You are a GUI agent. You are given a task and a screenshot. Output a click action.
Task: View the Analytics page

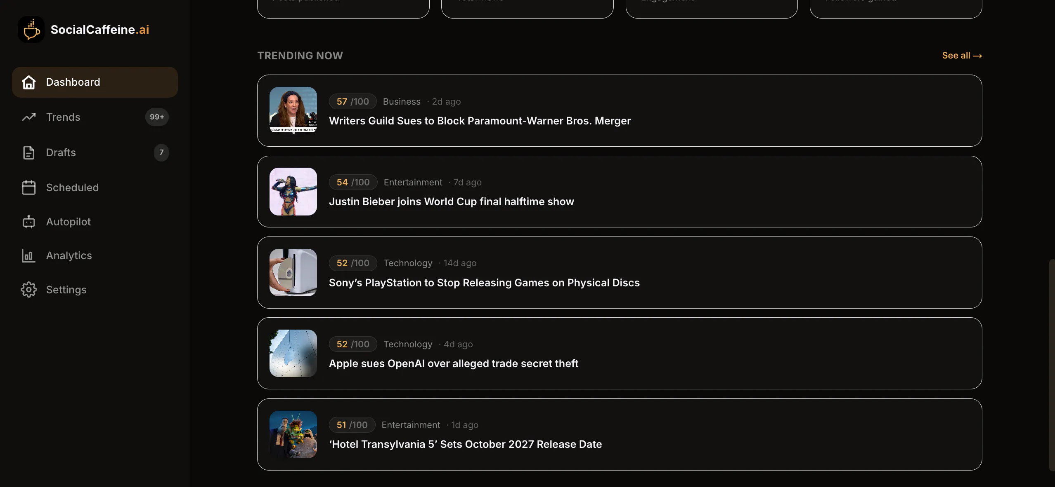[95, 255]
